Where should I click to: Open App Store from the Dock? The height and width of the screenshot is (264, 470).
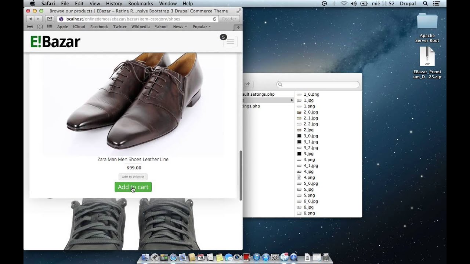click(x=266, y=257)
